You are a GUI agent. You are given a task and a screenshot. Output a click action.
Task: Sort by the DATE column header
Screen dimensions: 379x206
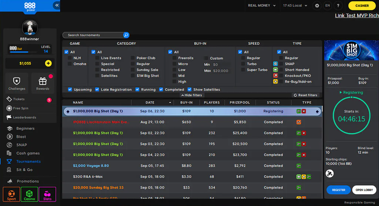(x=150, y=103)
